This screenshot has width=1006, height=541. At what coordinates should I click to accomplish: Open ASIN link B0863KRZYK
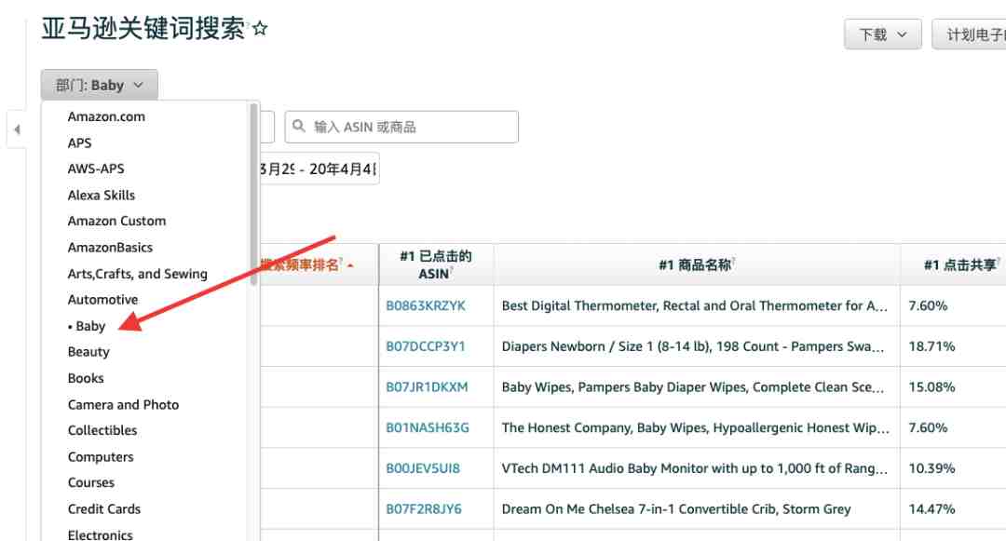coord(426,305)
